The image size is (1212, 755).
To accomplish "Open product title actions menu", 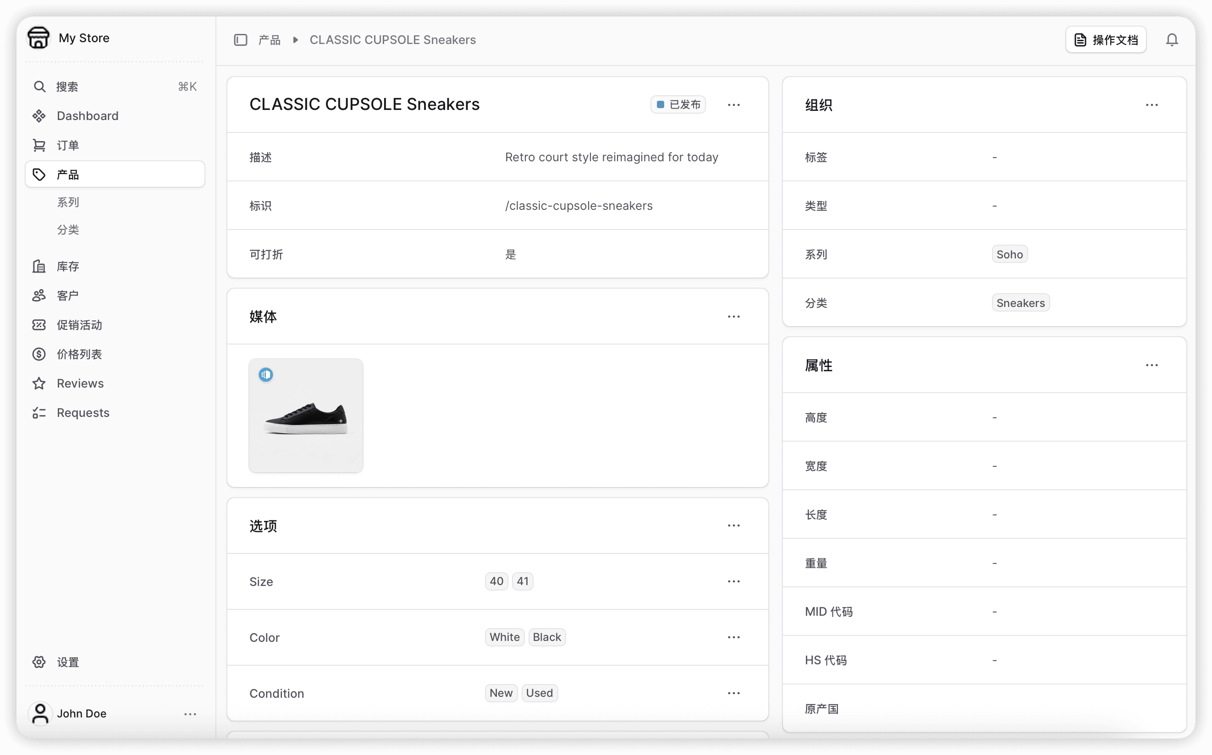I will coord(733,105).
